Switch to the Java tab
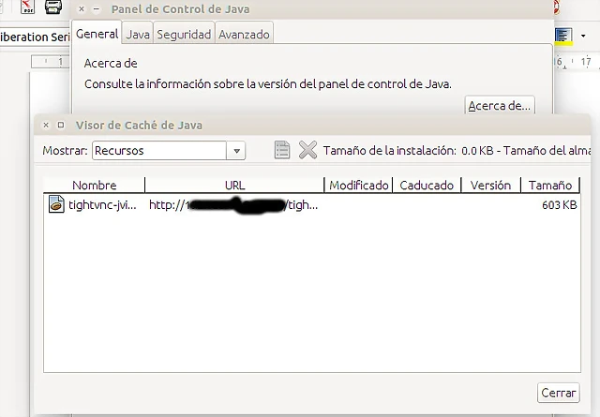Viewport: 600px width, 417px height. click(x=138, y=35)
